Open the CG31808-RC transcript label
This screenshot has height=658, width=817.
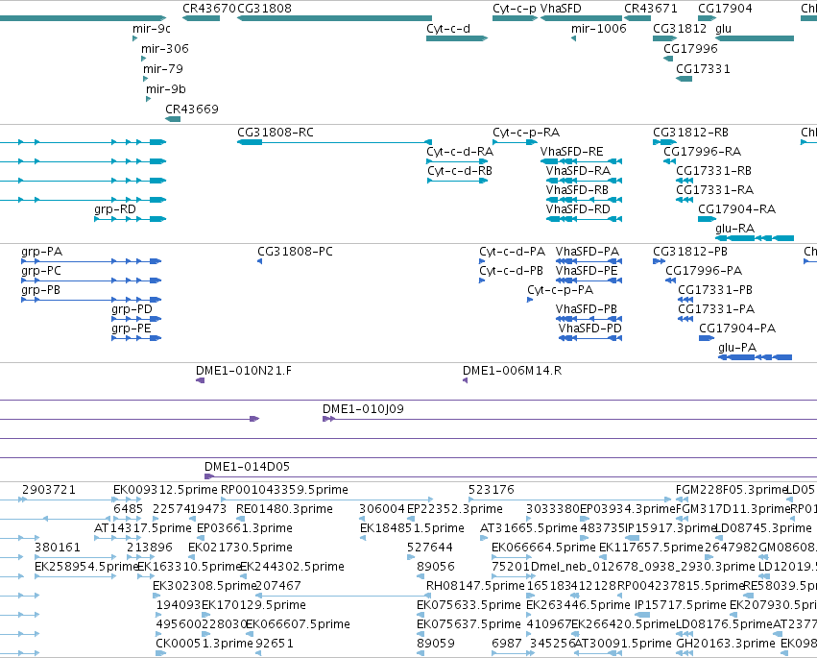tap(276, 133)
